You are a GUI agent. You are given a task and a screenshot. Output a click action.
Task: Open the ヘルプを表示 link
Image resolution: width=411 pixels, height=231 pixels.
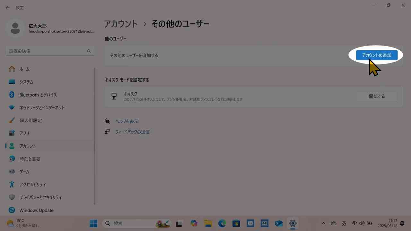[x=127, y=121]
